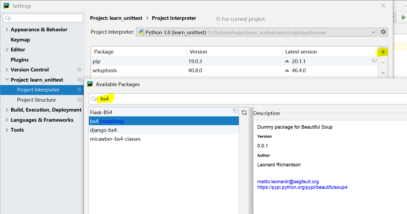
Task: Select django-bs4 in the package list
Action: click(164, 130)
